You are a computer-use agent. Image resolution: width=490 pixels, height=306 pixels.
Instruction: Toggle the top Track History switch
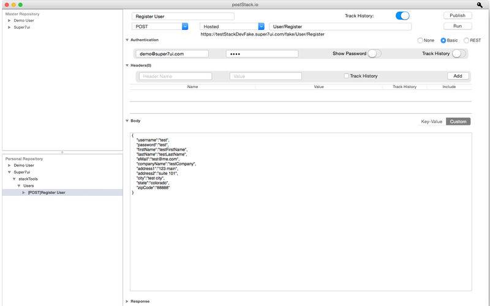[402, 16]
